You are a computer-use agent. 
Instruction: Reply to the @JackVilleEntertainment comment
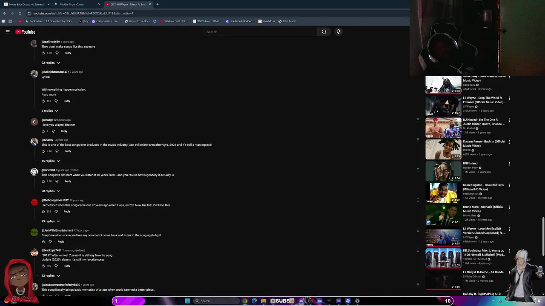point(61,242)
